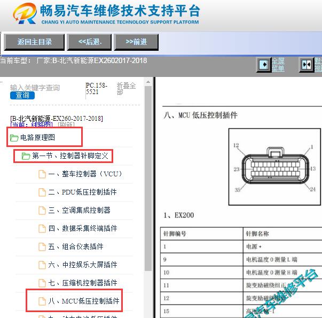Image resolution: width=322 pixels, height=318 pixels.
Task: Click document icon for 组合仪表插件
Action: 42,247
